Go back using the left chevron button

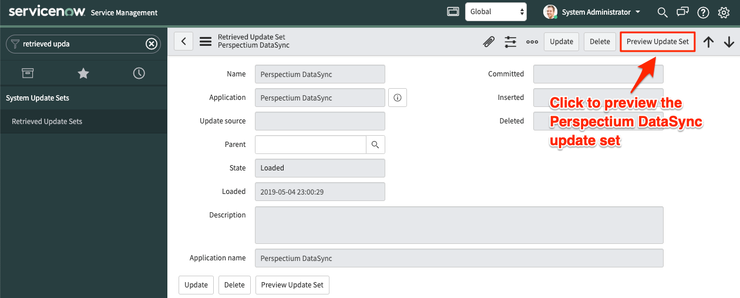[x=183, y=41]
